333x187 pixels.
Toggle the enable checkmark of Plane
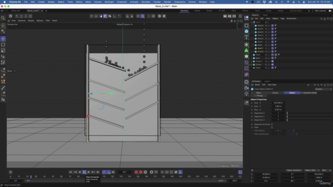pyautogui.click(x=270, y=68)
